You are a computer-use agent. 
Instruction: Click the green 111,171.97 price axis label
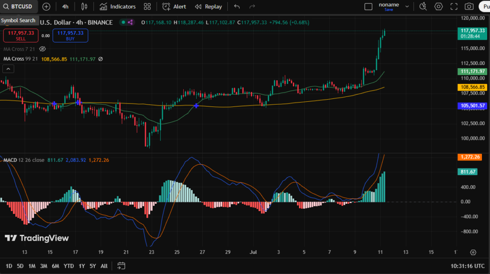click(x=472, y=72)
